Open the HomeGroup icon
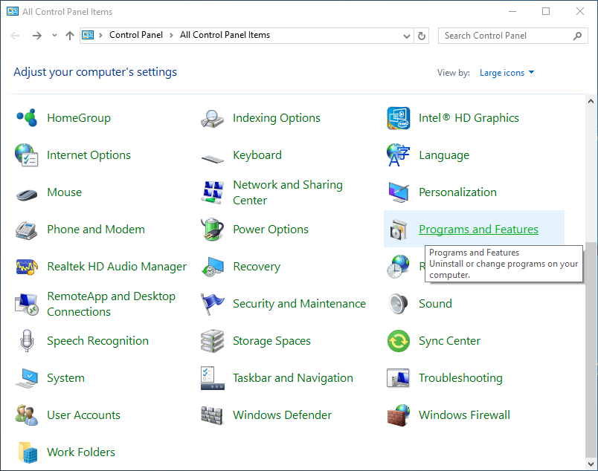The width and height of the screenshot is (598, 471). click(27, 117)
